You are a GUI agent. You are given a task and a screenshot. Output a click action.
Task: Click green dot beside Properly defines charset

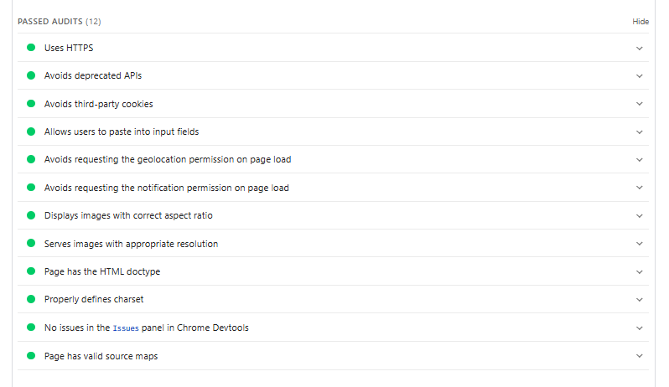pos(31,299)
